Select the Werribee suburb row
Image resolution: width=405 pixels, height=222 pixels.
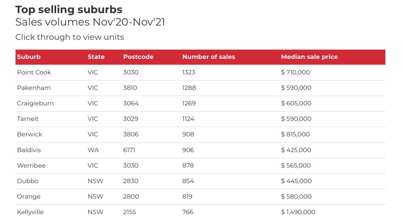point(201,166)
